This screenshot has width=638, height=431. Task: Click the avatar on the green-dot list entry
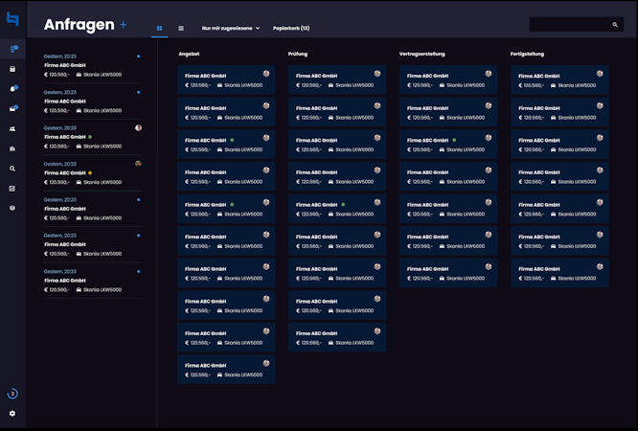138,127
